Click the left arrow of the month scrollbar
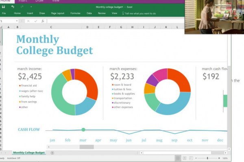The width and height of the screenshot is (244, 162). point(49,147)
